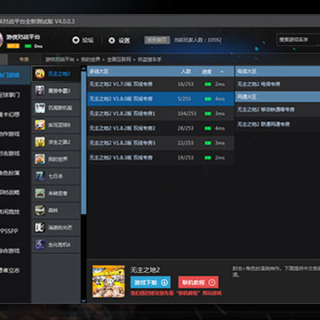Open the 射击游戏 category
Viewport: 320px width, 320px height.
pos(10,154)
